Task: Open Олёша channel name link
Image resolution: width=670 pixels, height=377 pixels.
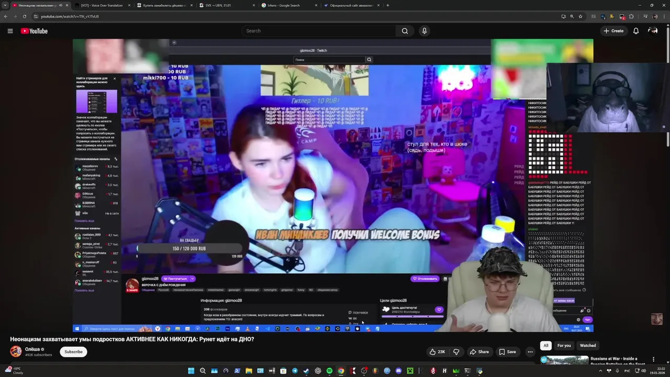Action: pos(33,349)
